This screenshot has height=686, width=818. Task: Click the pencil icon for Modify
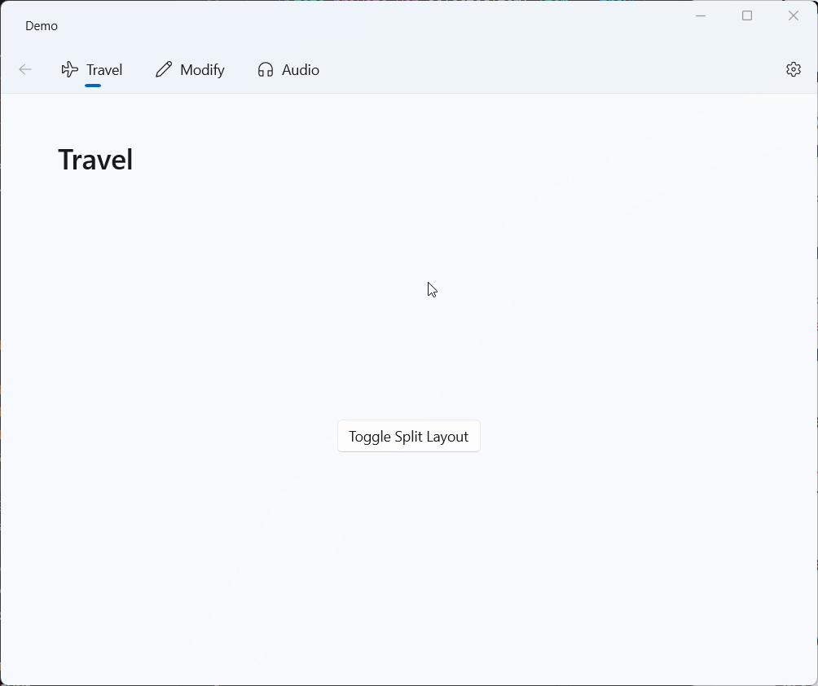click(x=164, y=70)
